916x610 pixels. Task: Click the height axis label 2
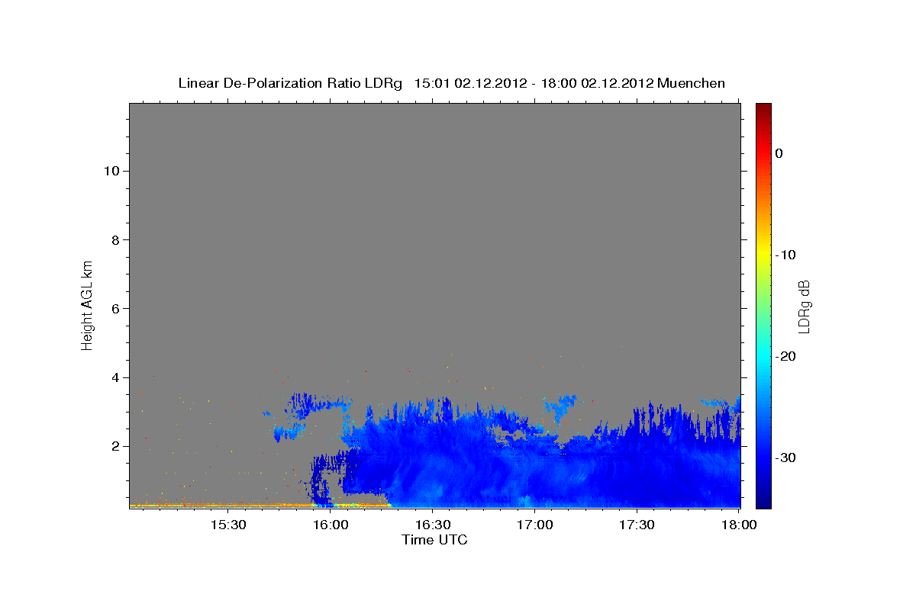pos(114,446)
